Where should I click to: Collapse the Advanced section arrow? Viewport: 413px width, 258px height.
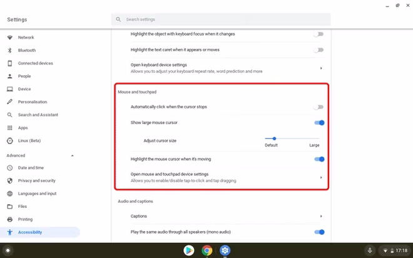73,156
